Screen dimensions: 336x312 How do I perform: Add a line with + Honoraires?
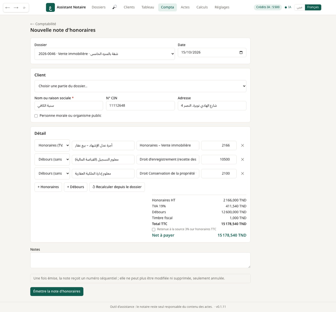tap(48, 187)
